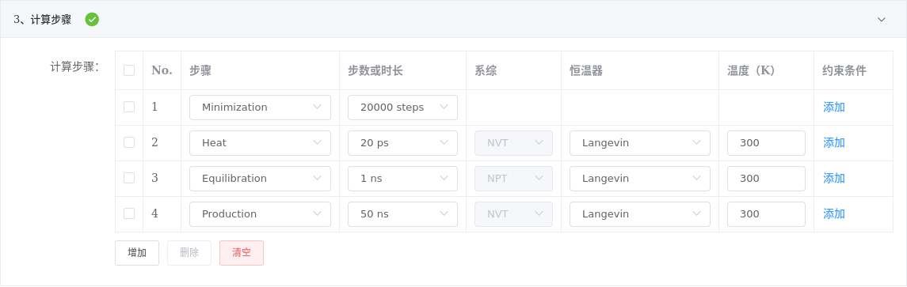Image resolution: width=907 pixels, height=287 pixels.
Task: Open the 50 ns duration dropdown
Action: click(402, 213)
